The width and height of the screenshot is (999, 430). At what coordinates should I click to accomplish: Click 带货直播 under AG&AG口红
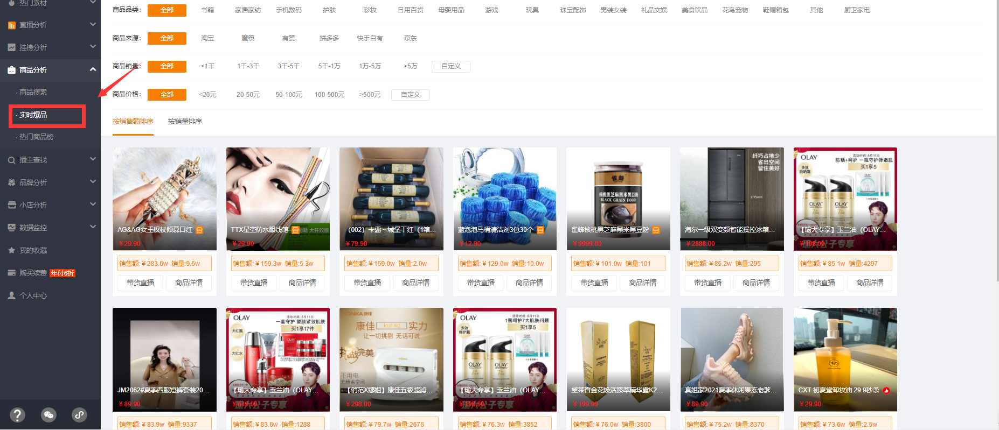pyautogui.click(x=140, y=283)
